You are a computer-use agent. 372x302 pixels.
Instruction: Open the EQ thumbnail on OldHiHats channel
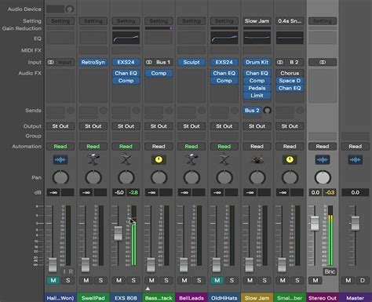[x=224, y=38]
